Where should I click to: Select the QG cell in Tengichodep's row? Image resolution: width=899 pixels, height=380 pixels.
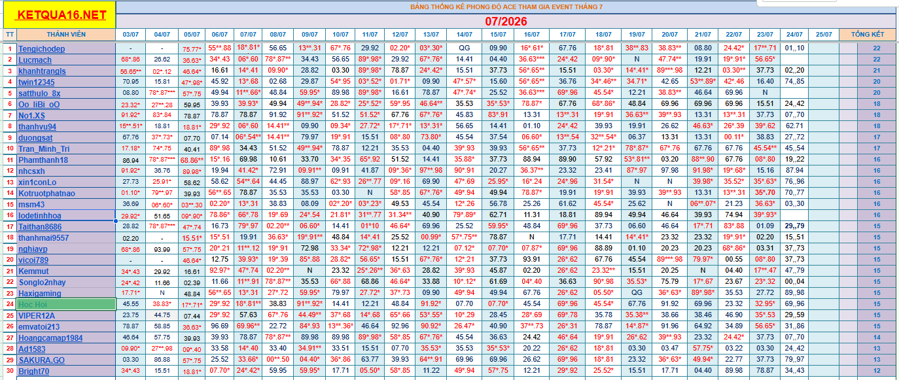point(465,48)
